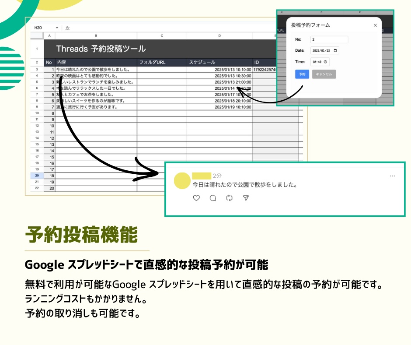411x345 pixels.
Task: Click the Time field showing 10:40
Action: point(320,62)
